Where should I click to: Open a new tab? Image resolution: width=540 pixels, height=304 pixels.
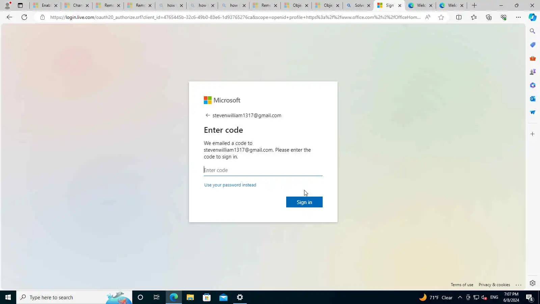(x=474, y=5)
